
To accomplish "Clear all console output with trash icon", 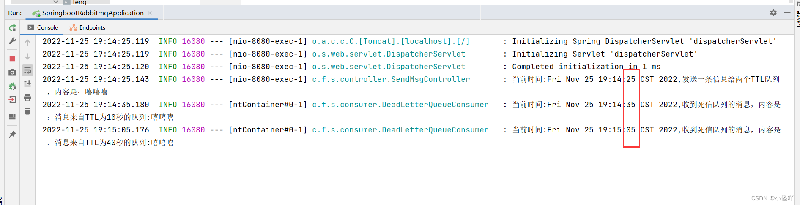I will tap(27, 111).
